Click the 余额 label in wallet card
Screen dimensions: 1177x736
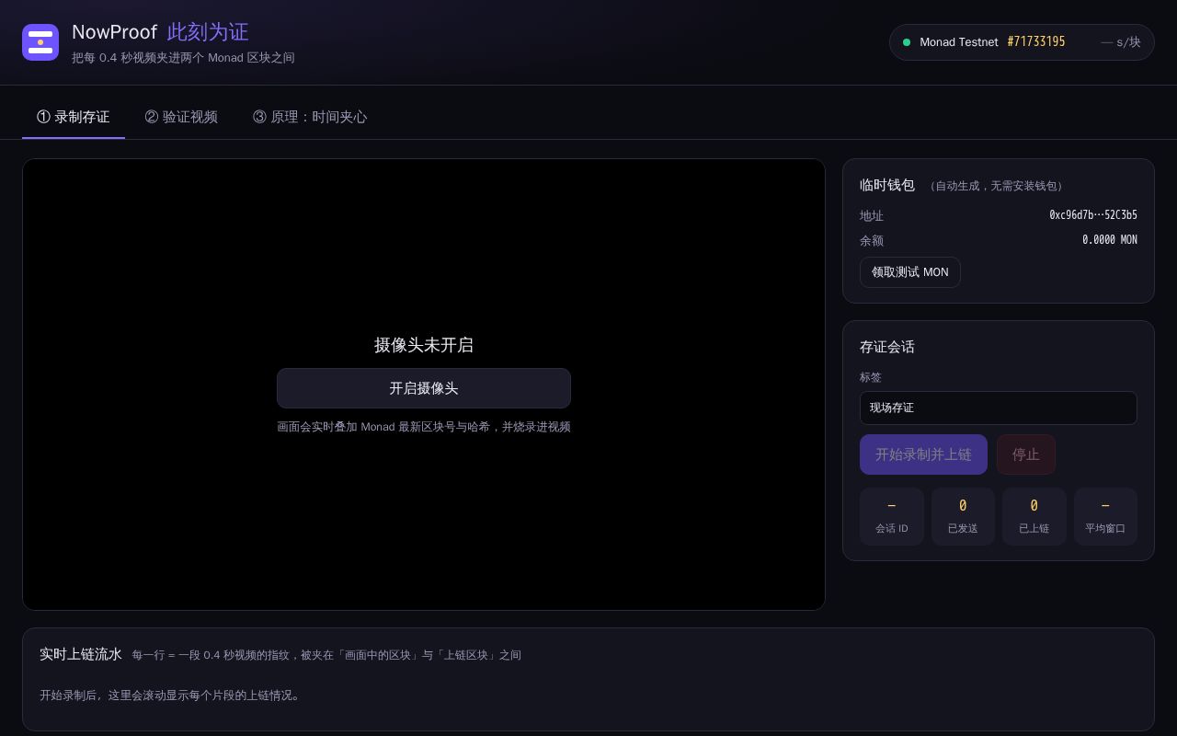click(x=872, y=240)
